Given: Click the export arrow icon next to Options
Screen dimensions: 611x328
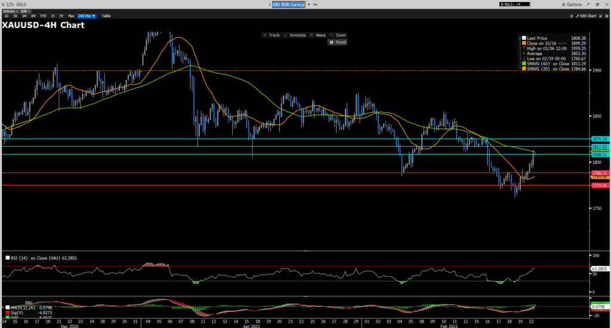Looking at the screenshot, I should coord(588,5).
